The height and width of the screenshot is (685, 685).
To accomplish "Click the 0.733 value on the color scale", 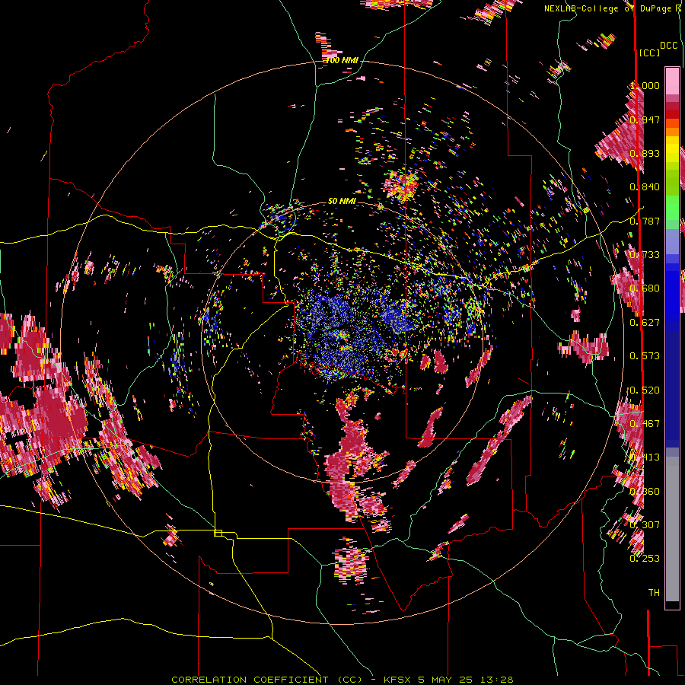I will 645,255.
